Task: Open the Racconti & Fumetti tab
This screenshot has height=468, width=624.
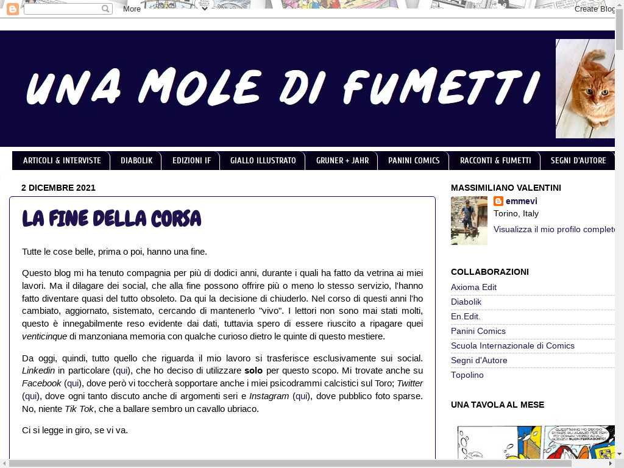Action: [495, 161]
